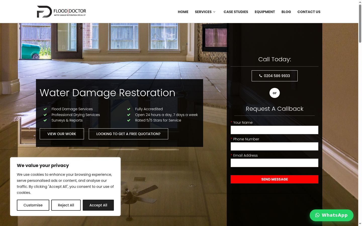This screenshot has height=226, width=362.
Task: Click the red Send Message button
Action: pyautogui.click(x=275, y=179)
